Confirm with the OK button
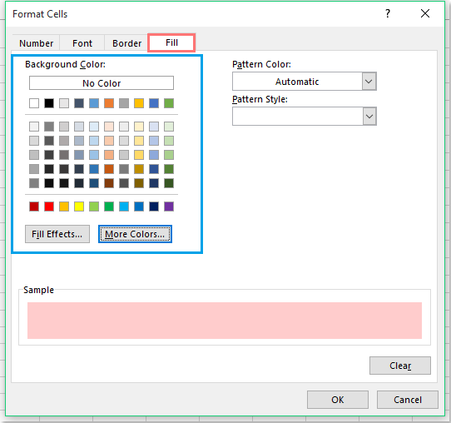This screenshot has width=451, height=423. (337, 400)
